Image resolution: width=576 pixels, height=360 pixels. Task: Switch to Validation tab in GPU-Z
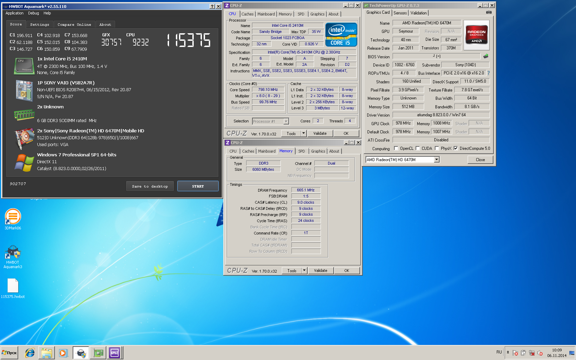[419, 13]
